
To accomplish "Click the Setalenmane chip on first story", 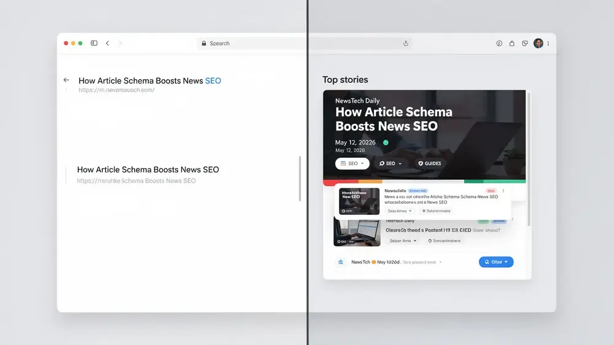I will click(x=436, y=211).
